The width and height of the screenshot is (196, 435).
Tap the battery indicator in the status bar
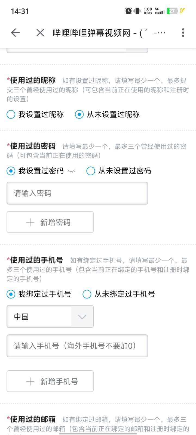coord(172,11)
